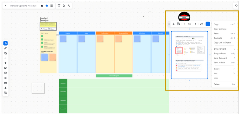
Task: Choose Copy as image in the context menu
Action: click(x=220, y=29)
